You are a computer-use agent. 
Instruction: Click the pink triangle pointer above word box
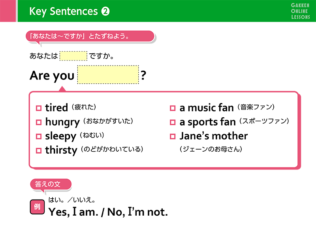pos(62,88)
